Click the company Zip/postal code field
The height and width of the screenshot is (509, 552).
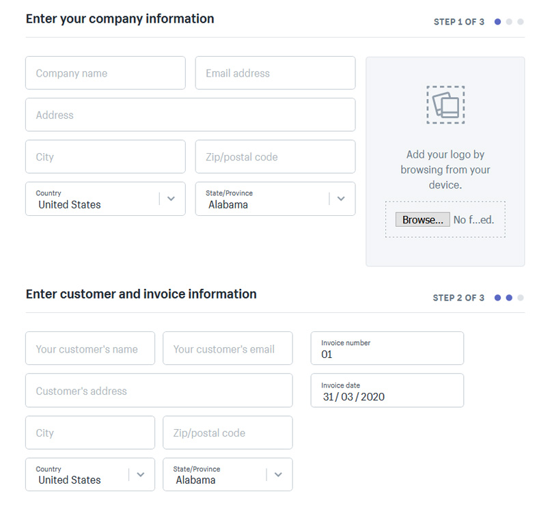pos(275,157)
